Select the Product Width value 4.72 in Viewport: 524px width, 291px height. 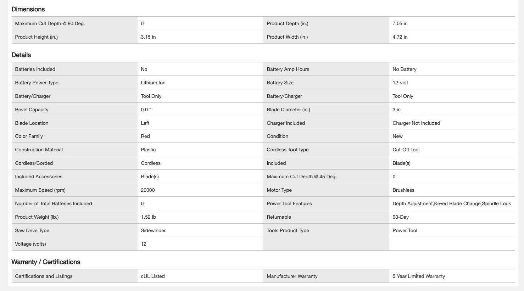(400, 37)
